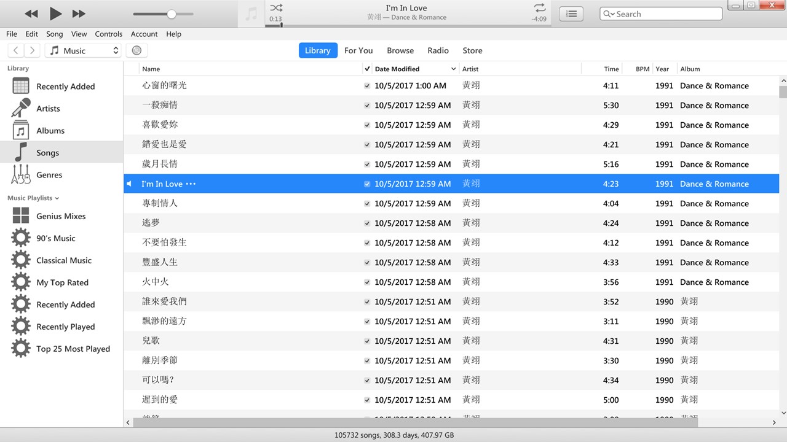
Task: Sort by the checkmark column header
Action: pos(367,69)
